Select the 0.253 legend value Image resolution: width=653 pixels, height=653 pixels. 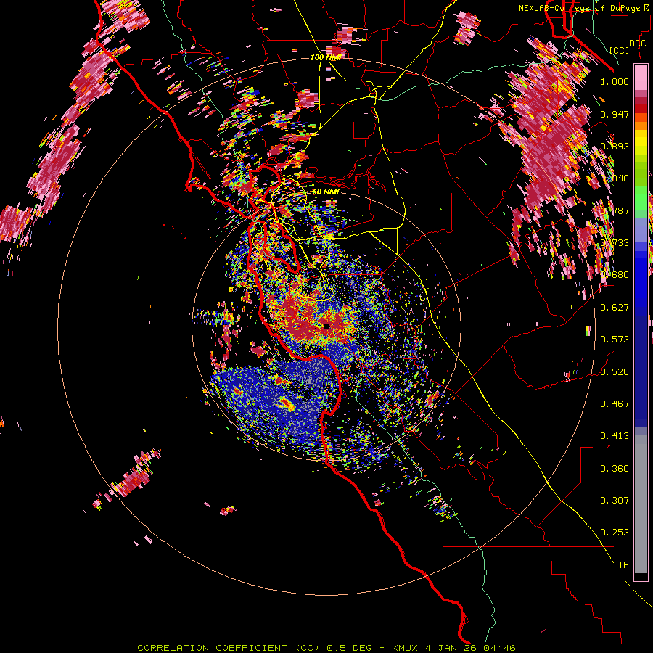615,533
